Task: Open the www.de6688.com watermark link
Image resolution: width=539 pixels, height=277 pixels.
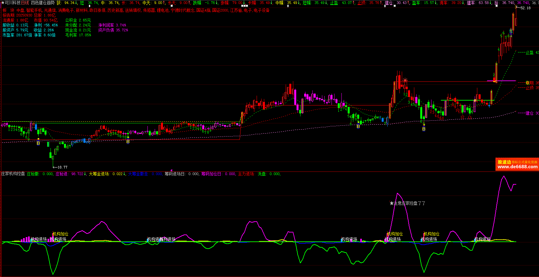Action: coord(517,167)
